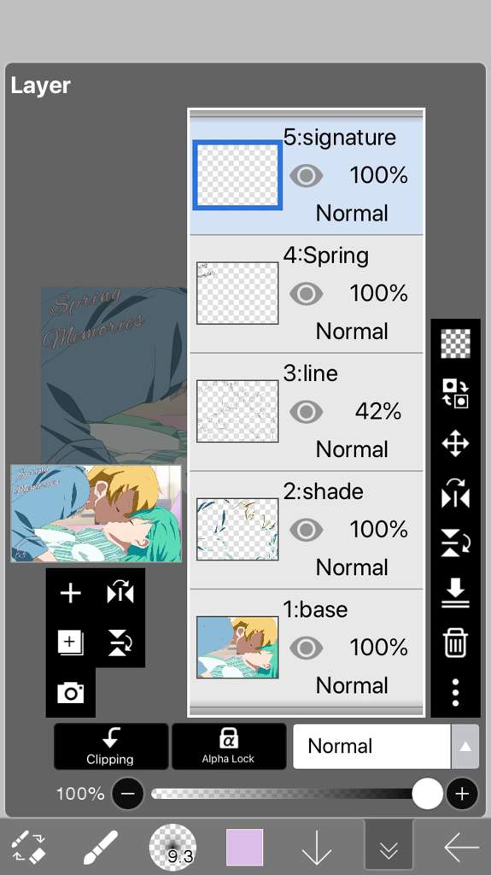Add a new layer with plus icon
This screenshot has height=875, width=491.
70,593
